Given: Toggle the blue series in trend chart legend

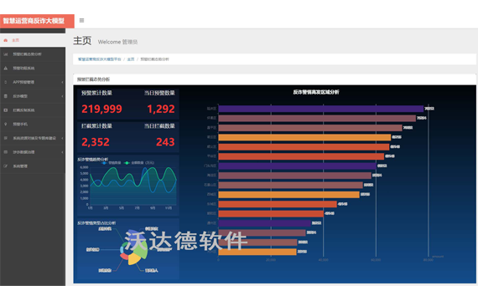Looking at the screenshot, I should point(104,163).
